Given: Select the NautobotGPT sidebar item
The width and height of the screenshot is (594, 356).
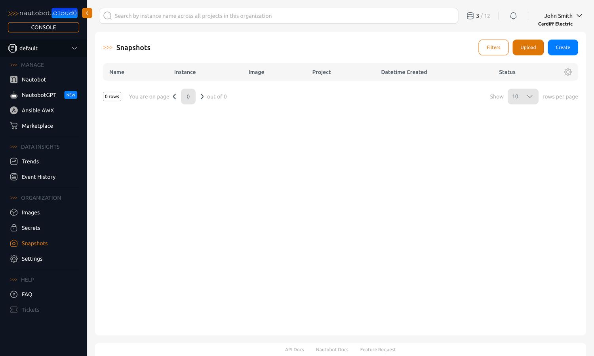Looking at the screenshot, I should coord(39,95).
